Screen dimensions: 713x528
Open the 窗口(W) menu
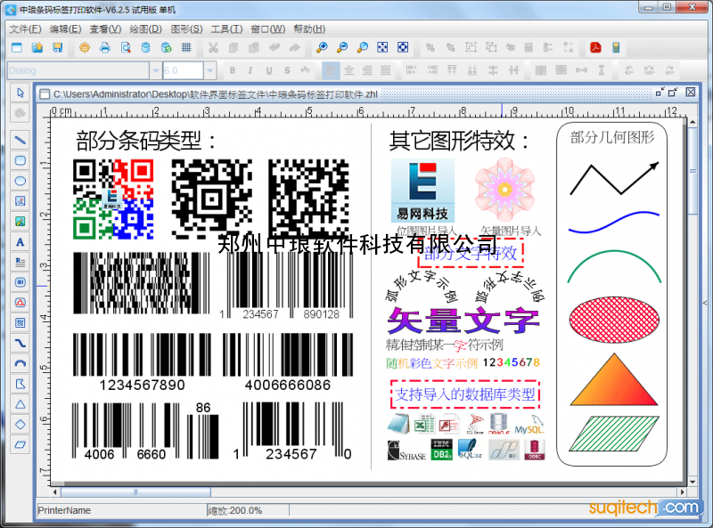(268, 29)
